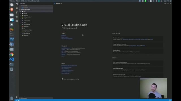Screen dimensions: 181x101
Task: Split the editor with the split icon
Action: 168,4
